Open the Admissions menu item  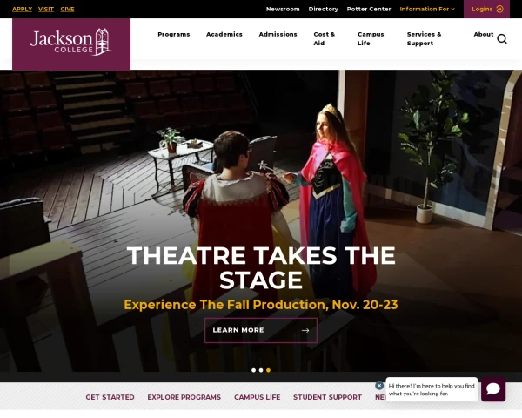pos(278,34)
